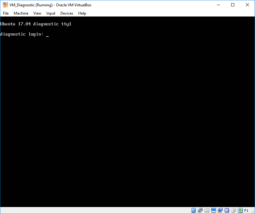Click the 'Ubuntu 17.04 diagnostic tty1' text line
The height and width of the screenshot is (214, 255).
tap(36, 24)
